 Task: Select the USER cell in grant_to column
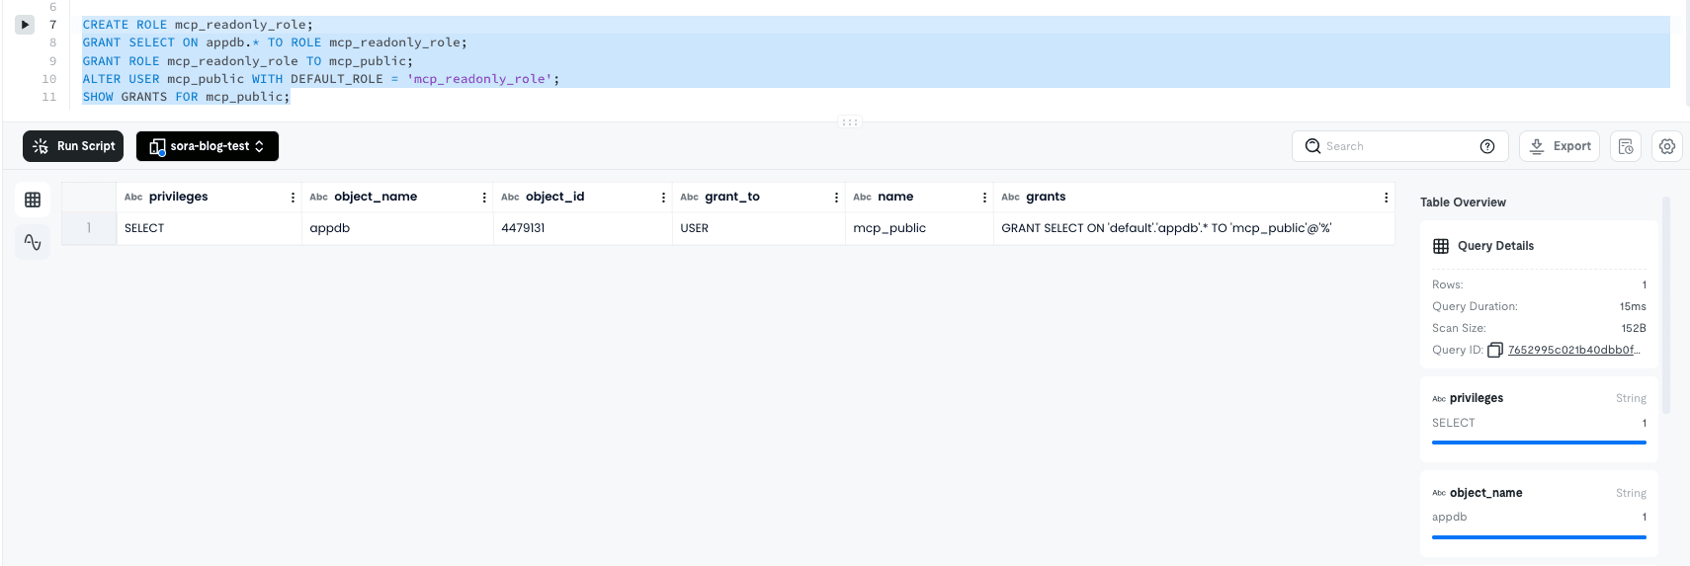click(759, 228)
